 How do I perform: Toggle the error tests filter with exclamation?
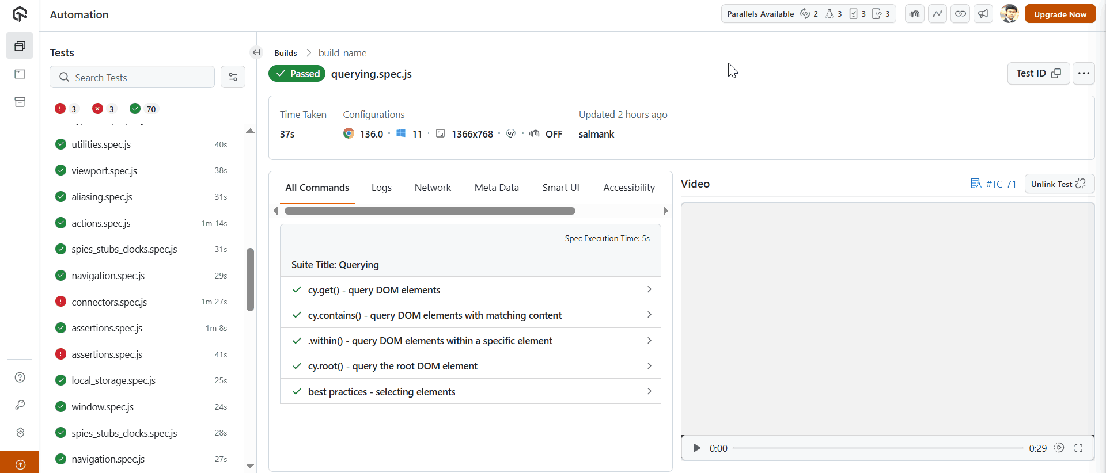click(x=66, y=109)
